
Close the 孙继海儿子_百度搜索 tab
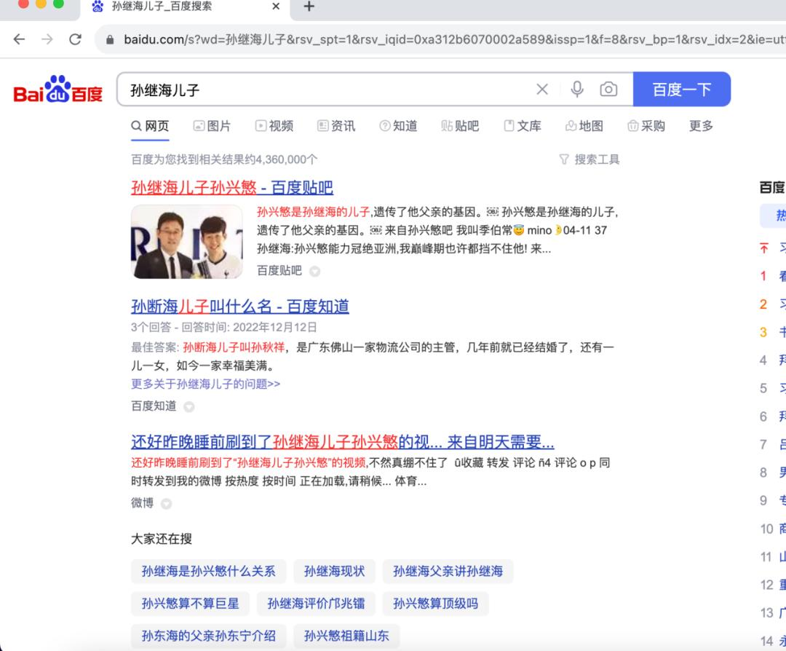pos(276,7)
